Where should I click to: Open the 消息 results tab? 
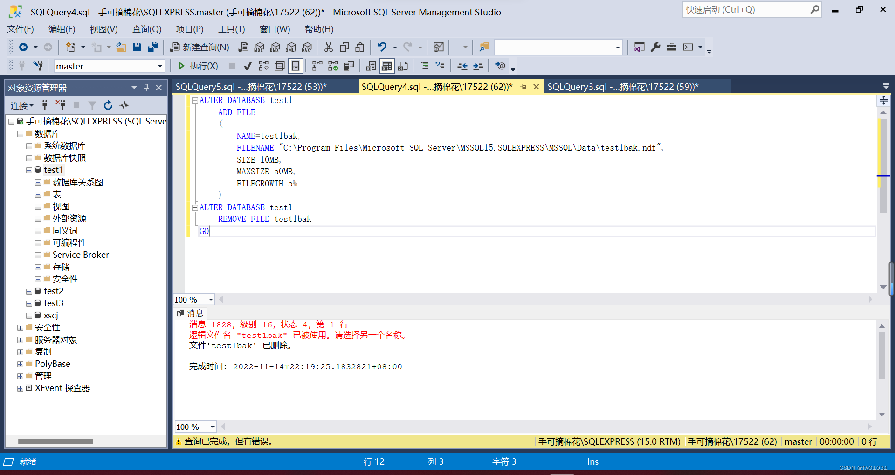click(x=190, y=313)
